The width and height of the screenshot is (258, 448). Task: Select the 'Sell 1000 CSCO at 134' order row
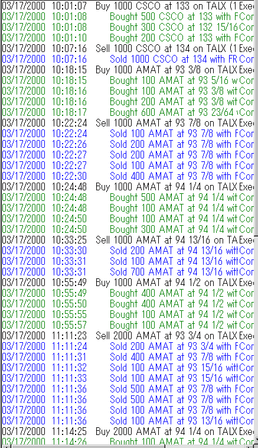[x=128, y=48]
